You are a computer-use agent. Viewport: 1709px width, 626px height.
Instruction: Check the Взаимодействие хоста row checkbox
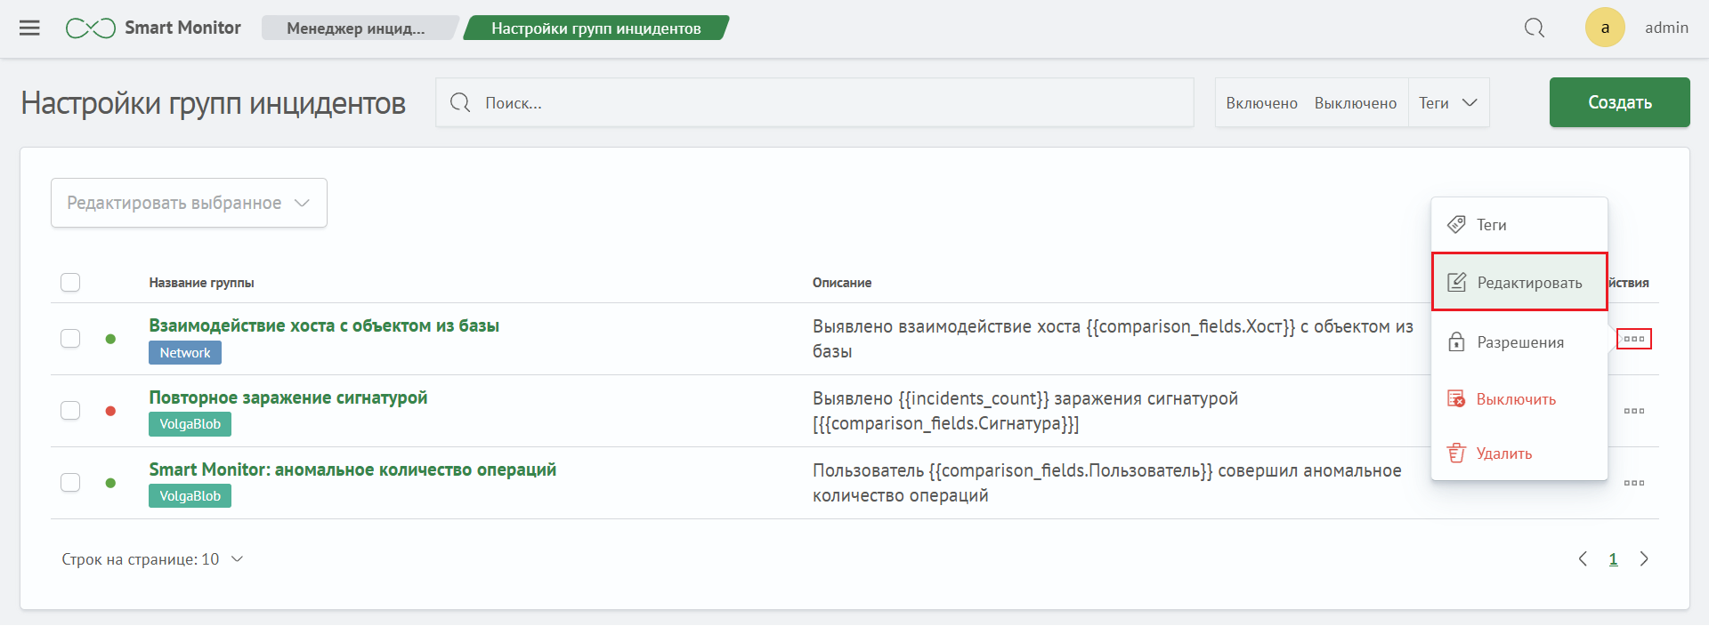[70, 339]
